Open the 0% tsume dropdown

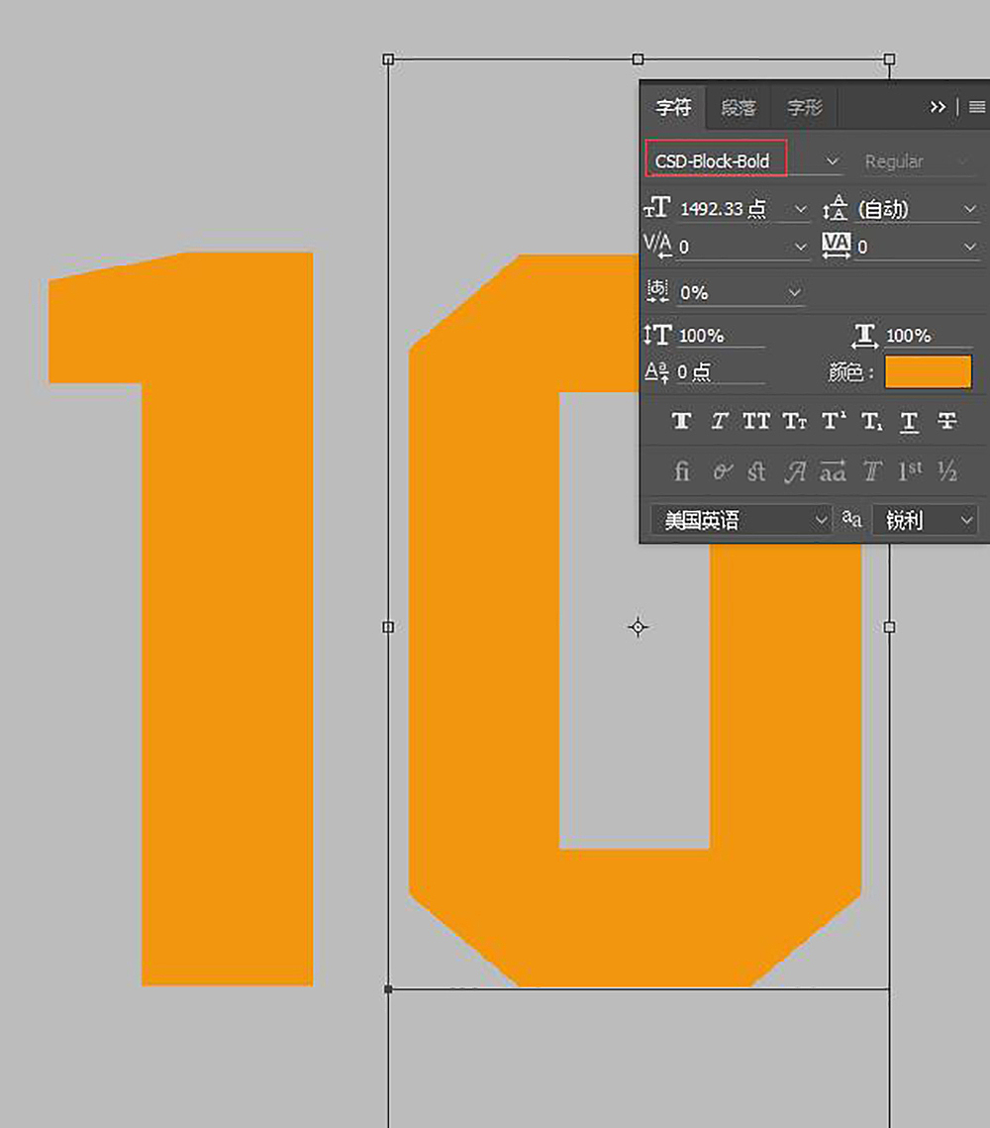[x=741, y=293]
